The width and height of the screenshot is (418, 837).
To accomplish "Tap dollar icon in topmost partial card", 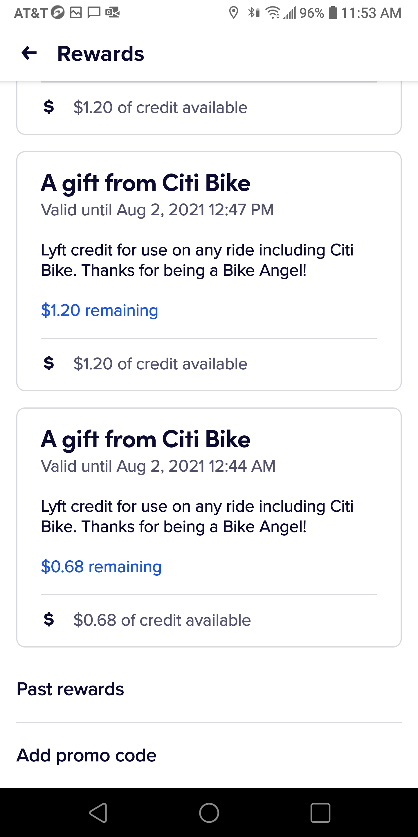I will point(49,107).
